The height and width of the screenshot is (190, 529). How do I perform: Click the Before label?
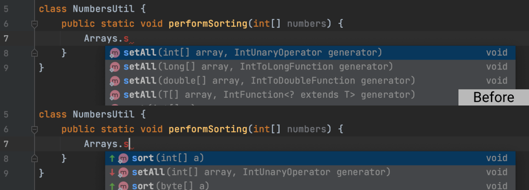494,98
